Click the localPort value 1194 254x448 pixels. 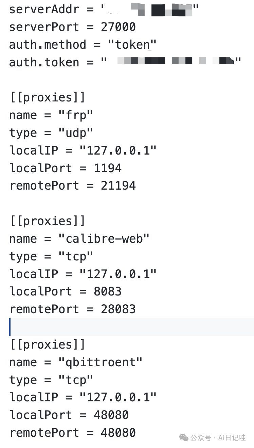[108, 168]
